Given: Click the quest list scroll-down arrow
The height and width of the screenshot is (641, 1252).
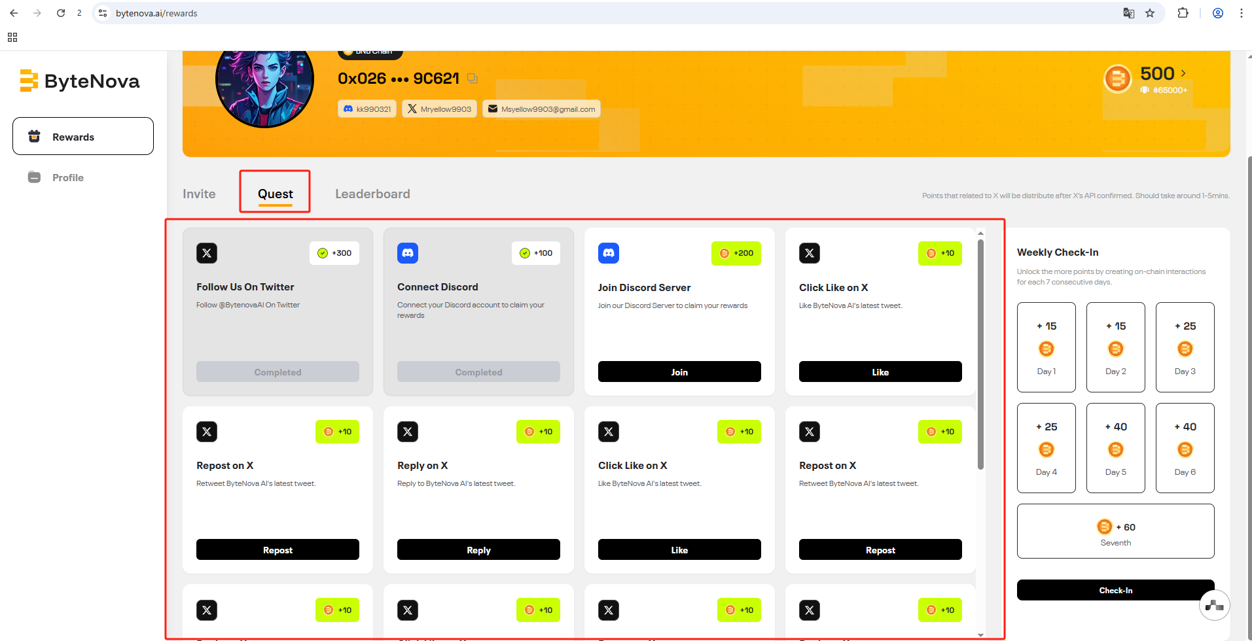Looking at the screenshot, I should [x=980, y=634].
